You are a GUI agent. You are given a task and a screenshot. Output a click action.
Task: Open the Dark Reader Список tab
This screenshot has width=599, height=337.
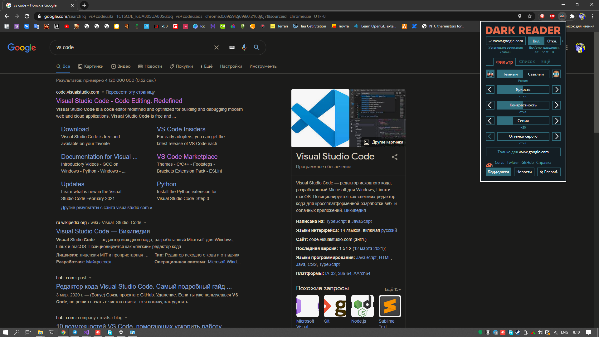(x=527, y=61)
